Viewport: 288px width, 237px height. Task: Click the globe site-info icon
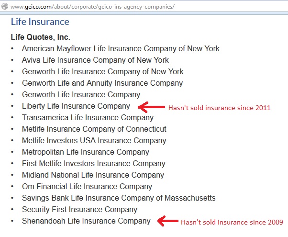pyautogui.click(x=5, y=6)
